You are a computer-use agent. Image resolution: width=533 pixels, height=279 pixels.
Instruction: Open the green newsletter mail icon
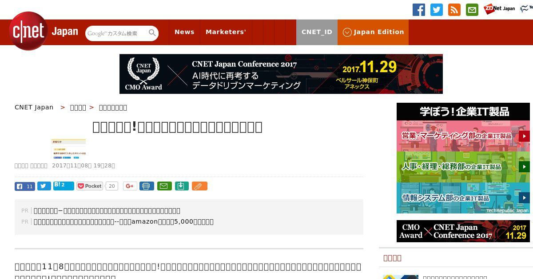coord(472,10)
